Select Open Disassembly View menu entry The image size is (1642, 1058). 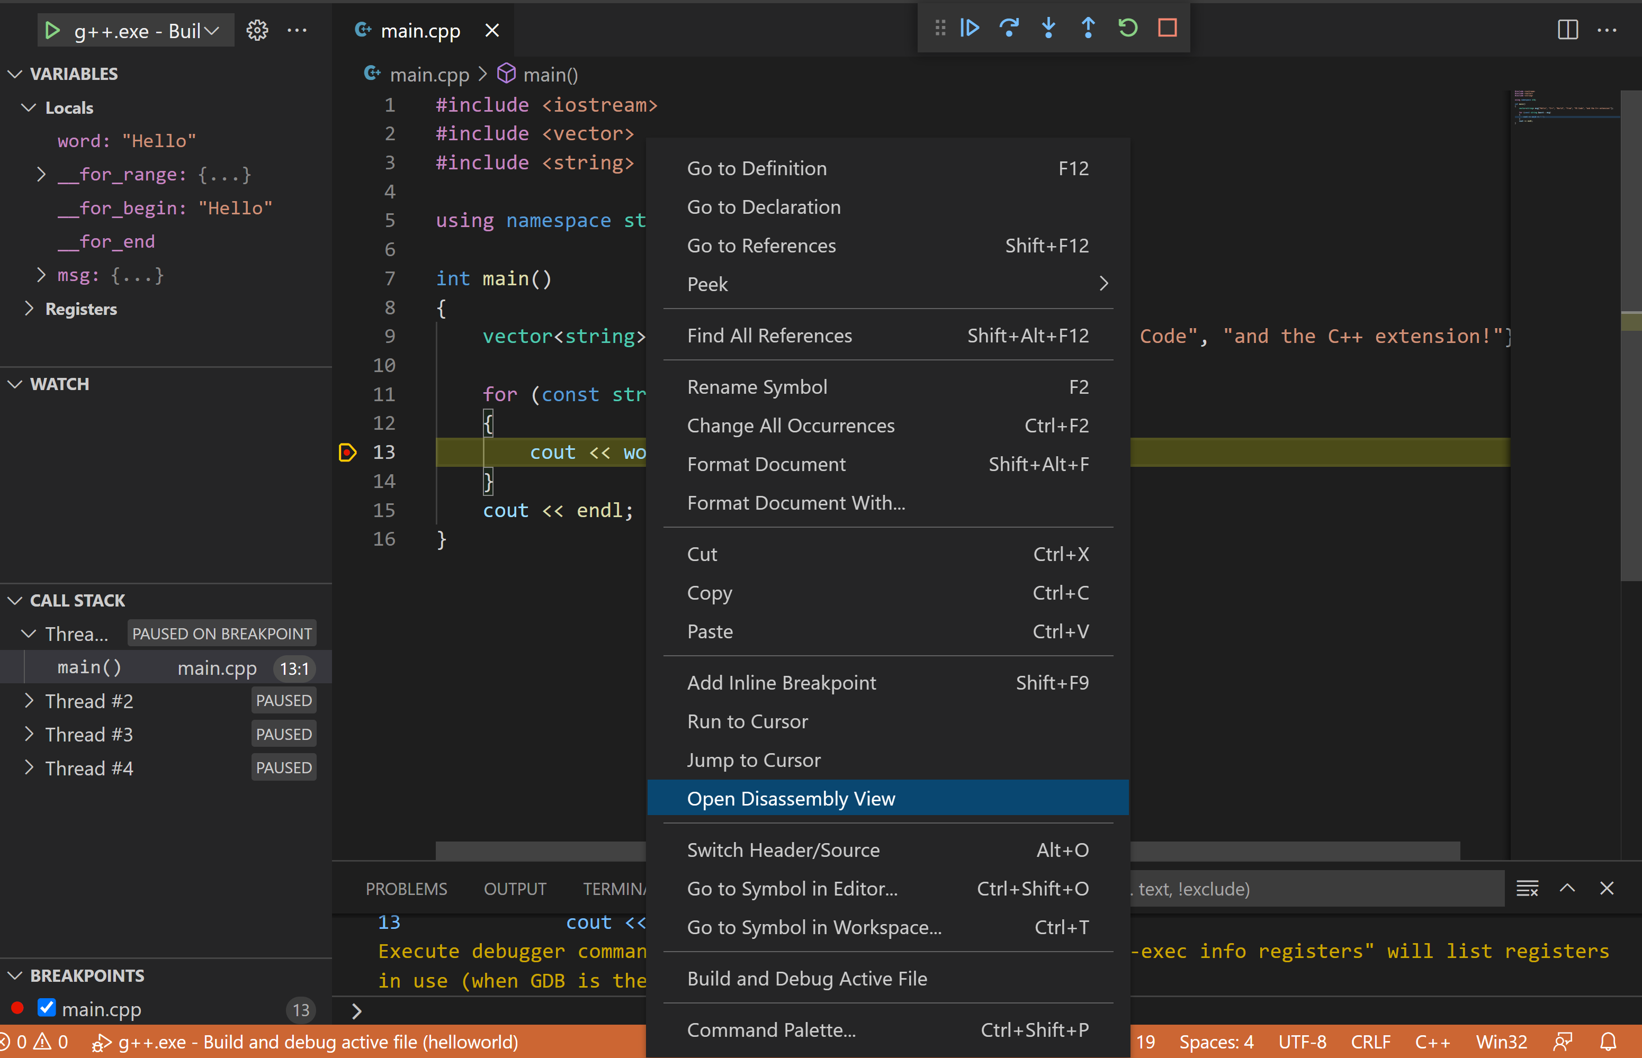pos(791,798)
